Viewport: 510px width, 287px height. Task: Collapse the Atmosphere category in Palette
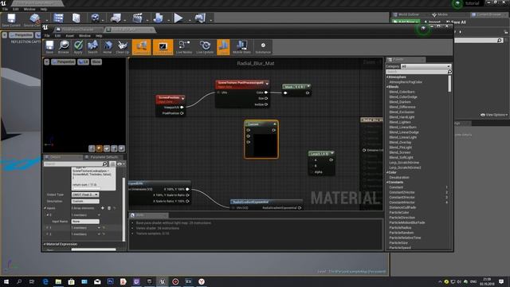pos(387,77)
